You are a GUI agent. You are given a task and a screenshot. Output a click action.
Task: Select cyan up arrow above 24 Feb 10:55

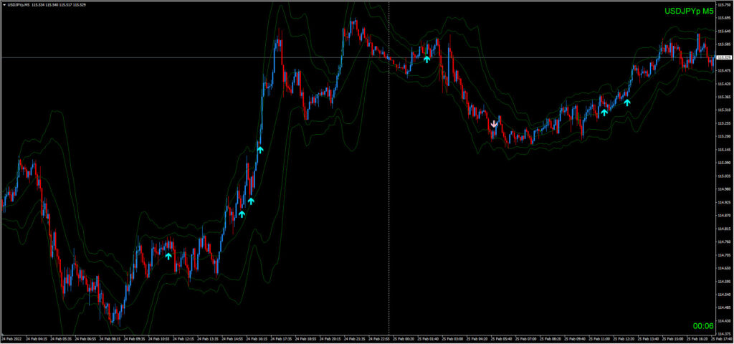168,256
